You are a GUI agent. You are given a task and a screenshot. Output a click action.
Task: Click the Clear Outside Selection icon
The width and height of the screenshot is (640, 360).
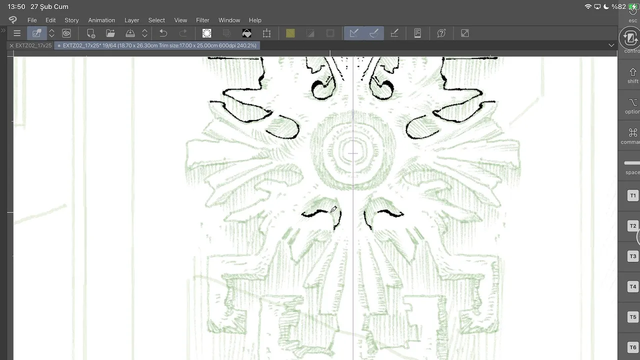coord(226,33)
